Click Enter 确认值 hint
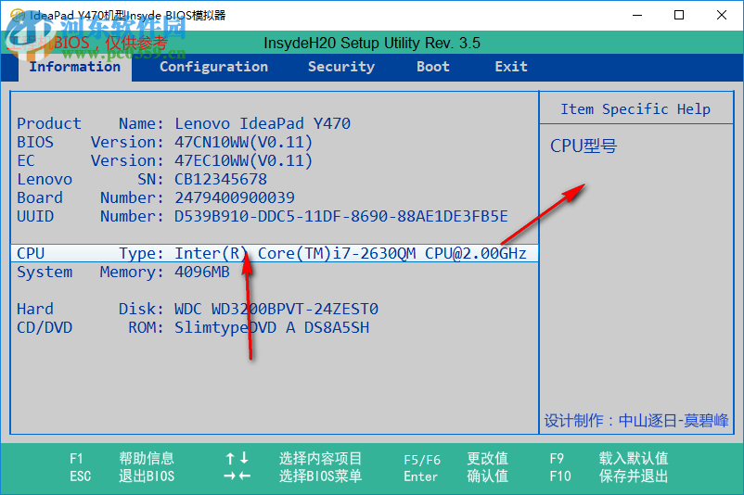744x495 pixels. (x=456, y=476)
